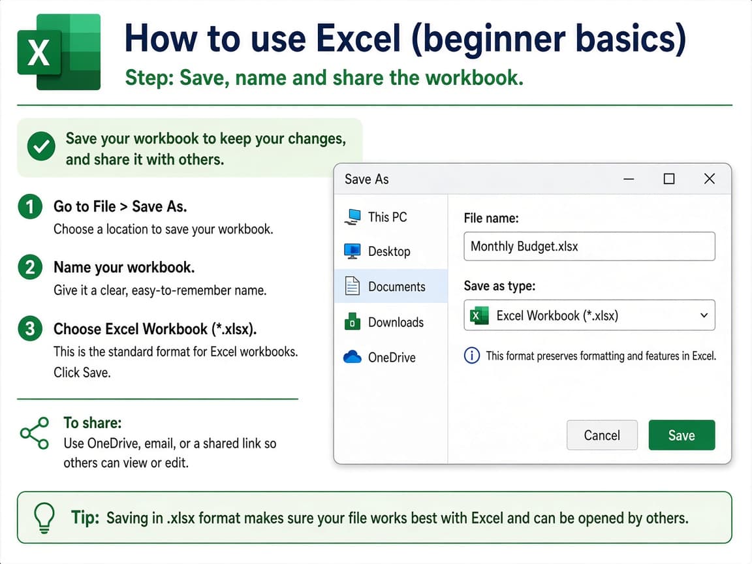Click the green checkmark icon
752x564 pixels.
point(41,146)
